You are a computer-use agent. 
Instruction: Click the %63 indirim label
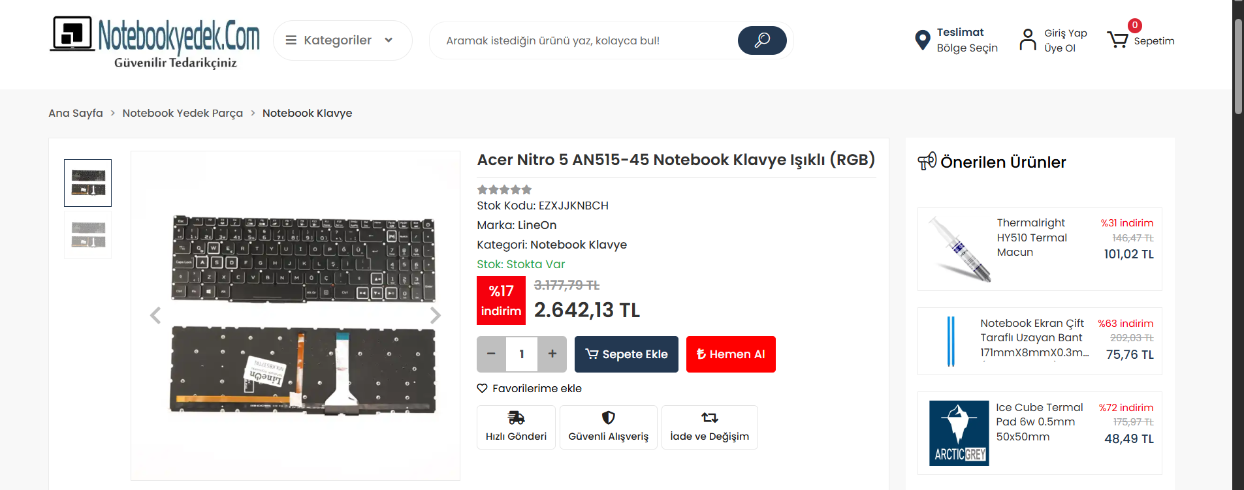click(1125, 324)
